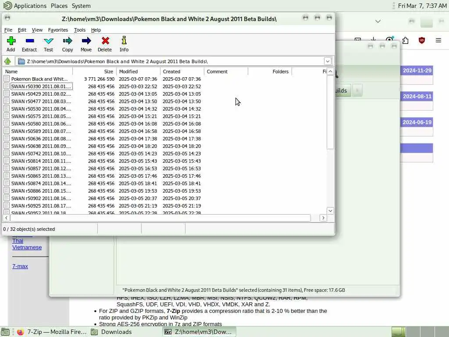The height and width of the screenshot is (337, 449).
Task: Click file icon of Pokemon Black and Whit... row
Action: 7,79
